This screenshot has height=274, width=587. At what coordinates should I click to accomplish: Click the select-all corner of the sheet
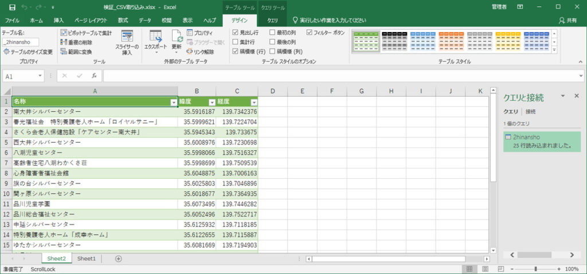[6, 91]
